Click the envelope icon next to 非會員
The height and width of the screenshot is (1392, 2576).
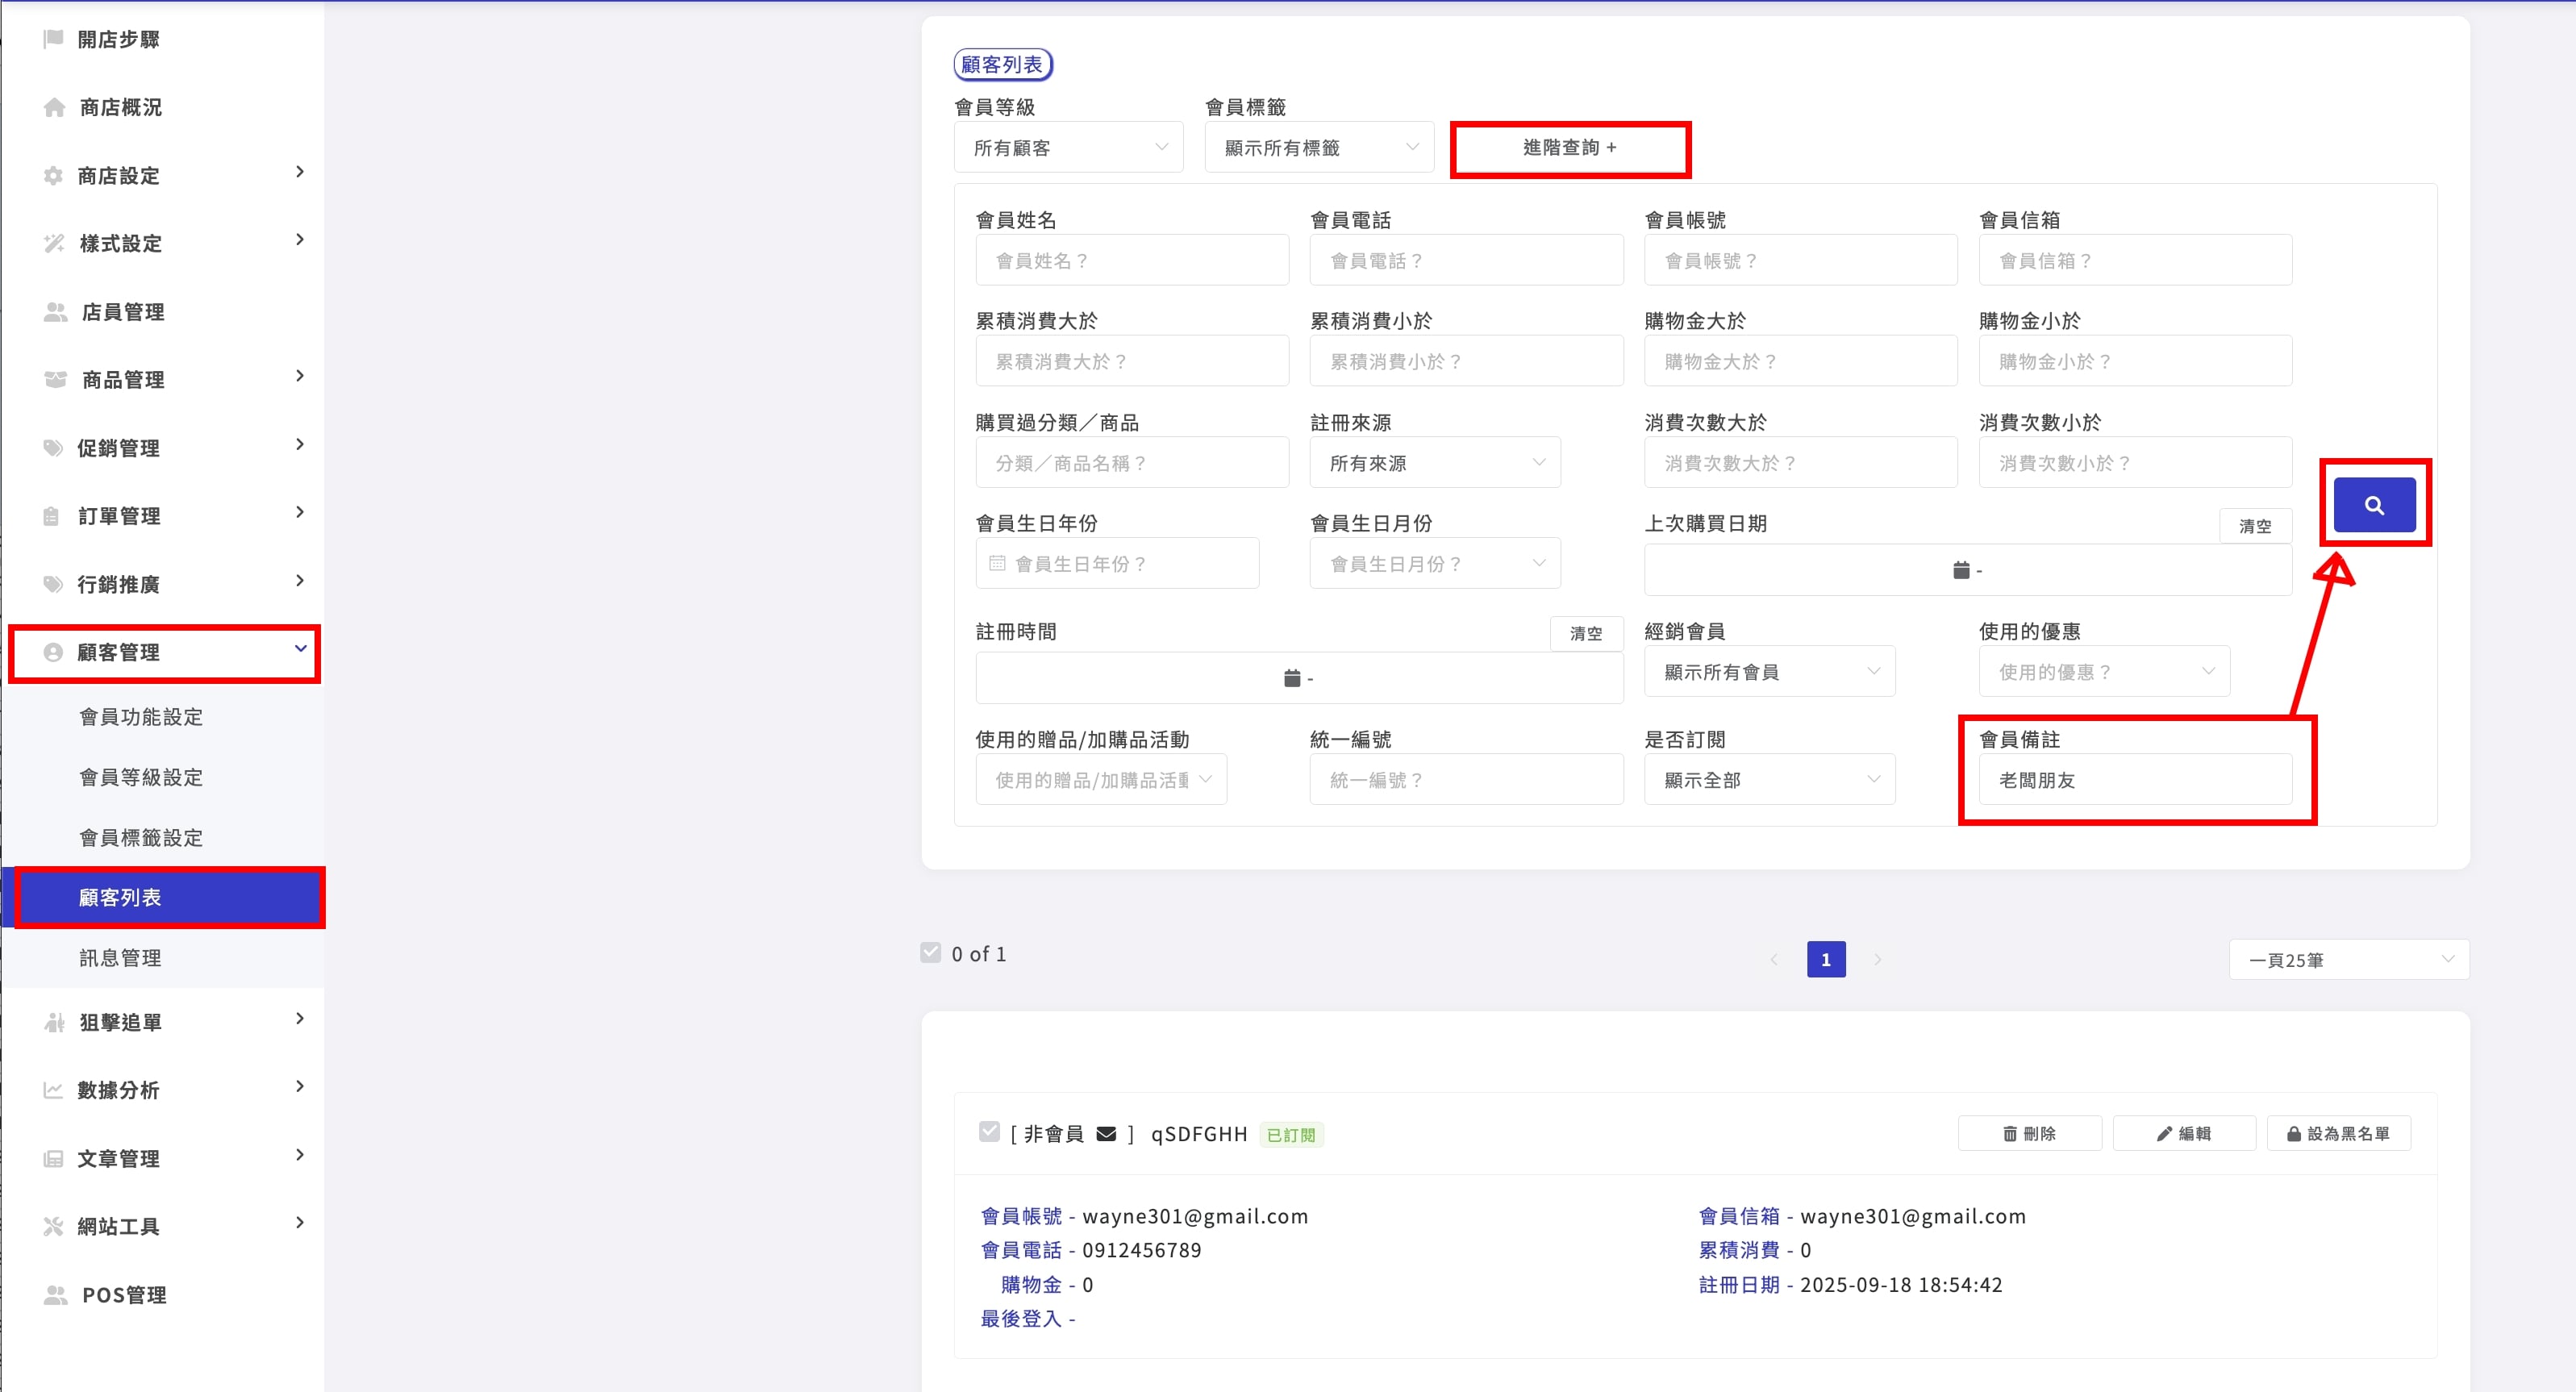coord(1106,1134)
